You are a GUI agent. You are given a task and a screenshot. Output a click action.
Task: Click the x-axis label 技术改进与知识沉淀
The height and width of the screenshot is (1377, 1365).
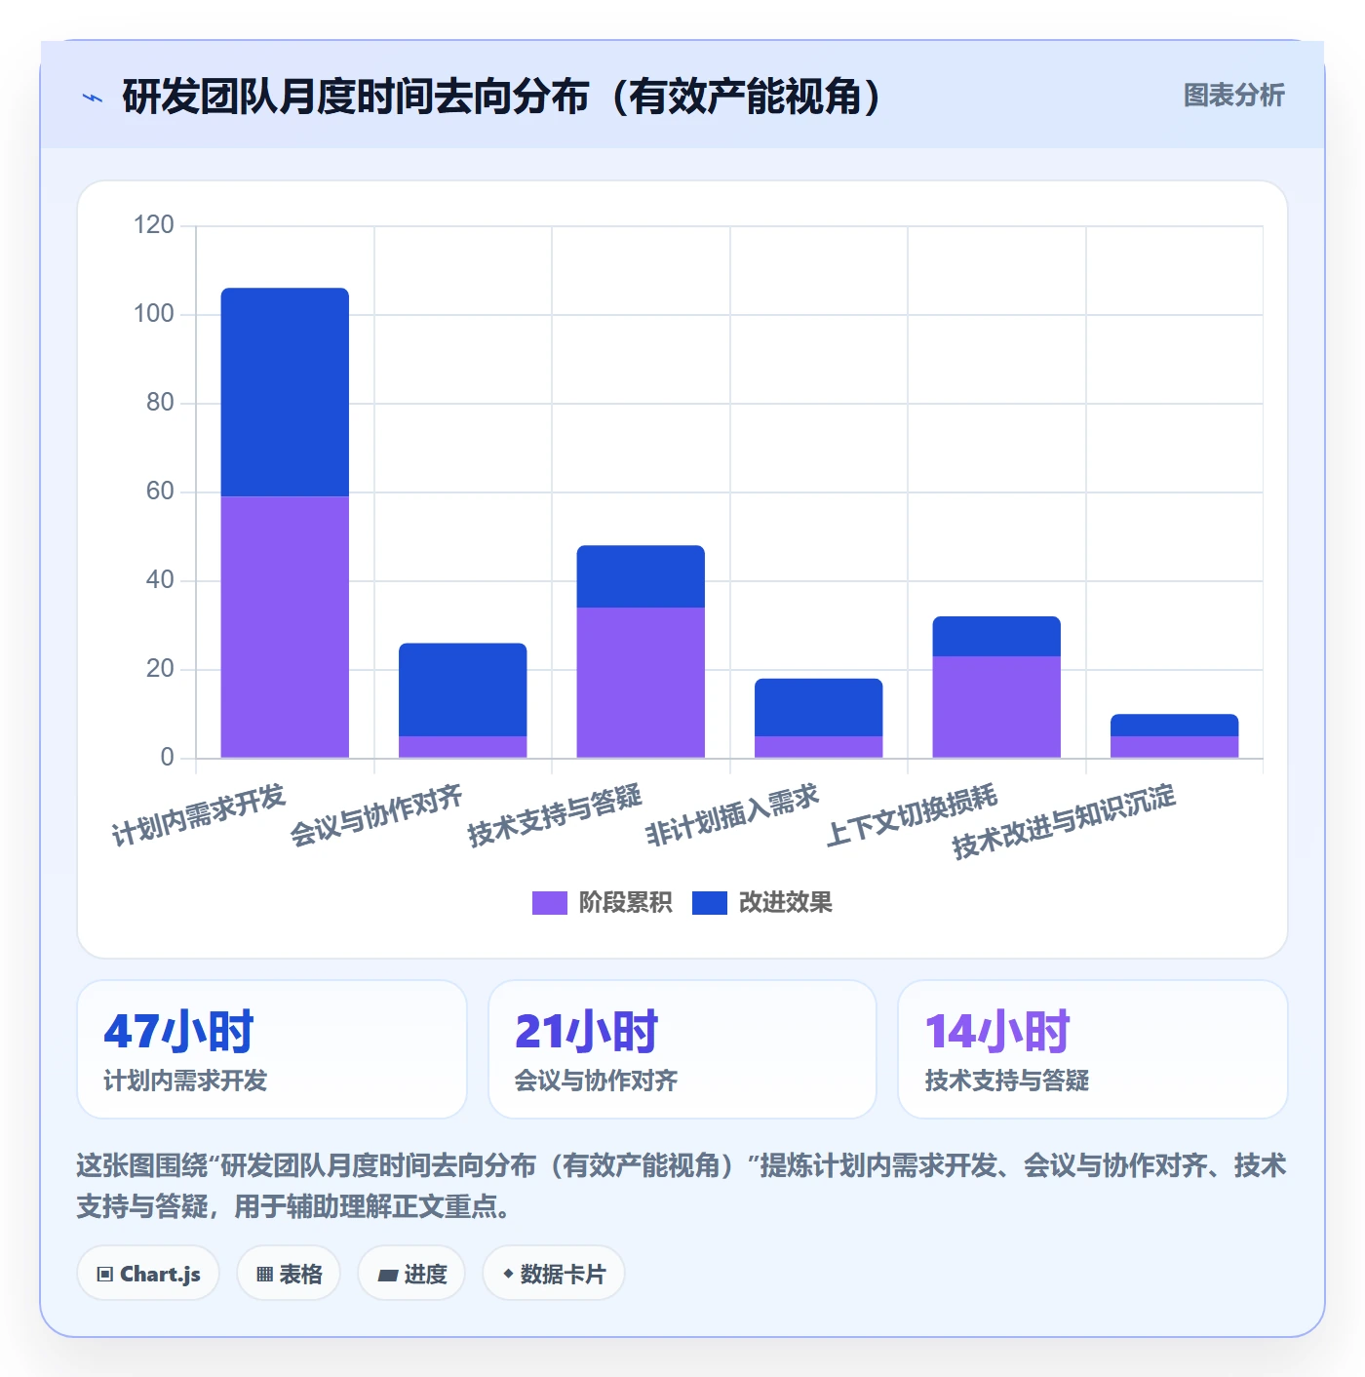[1064, 821]
